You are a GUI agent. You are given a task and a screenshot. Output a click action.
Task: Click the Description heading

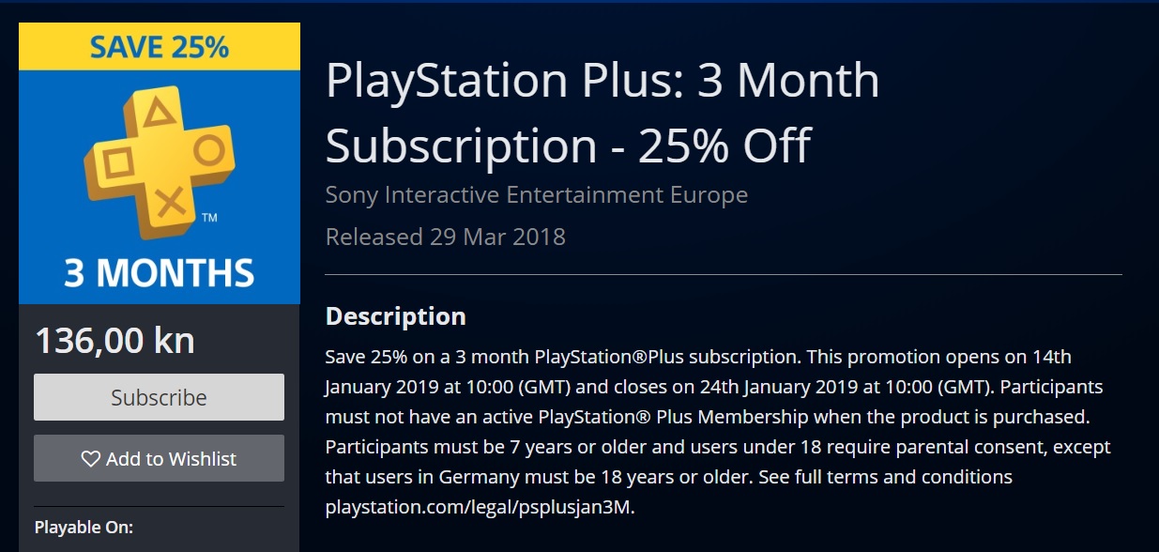click(395, 316)
